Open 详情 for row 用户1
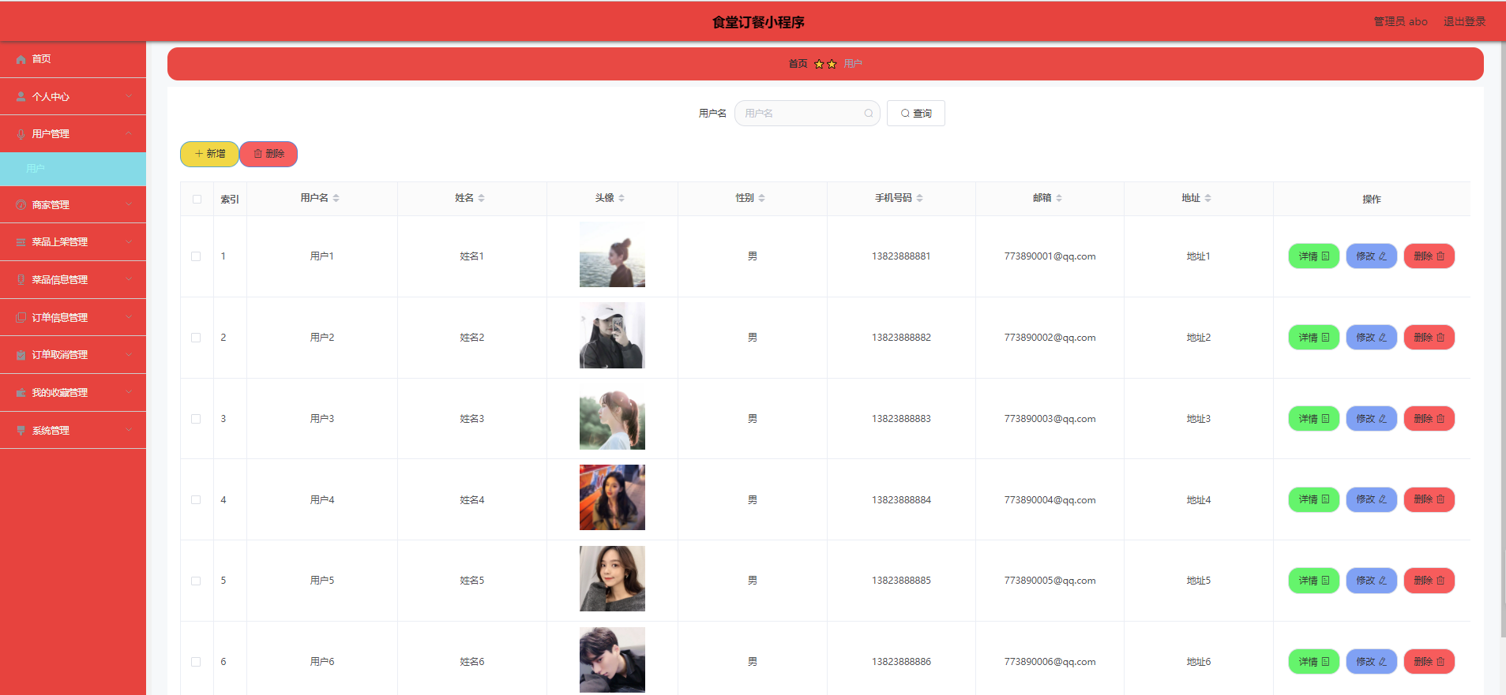 coord(1314,256)
